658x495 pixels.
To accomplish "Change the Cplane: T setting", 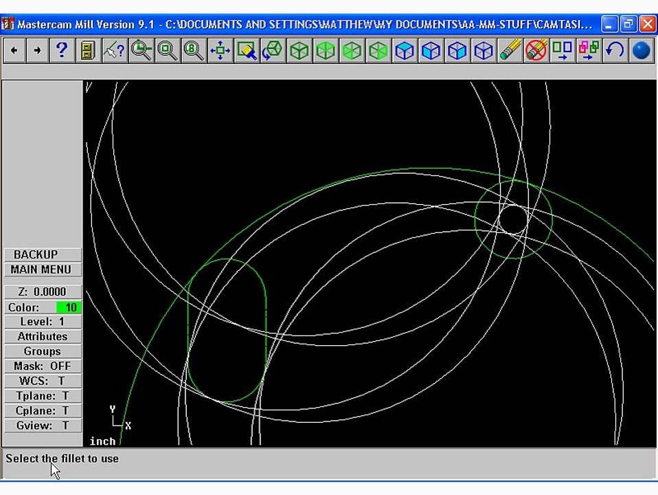I will click(43, 410).
